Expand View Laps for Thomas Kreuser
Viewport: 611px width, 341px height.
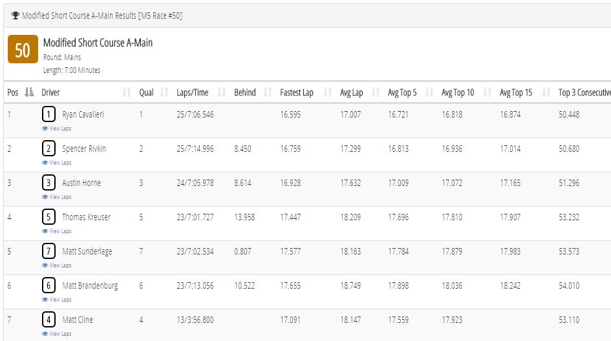tap(56, 231)
